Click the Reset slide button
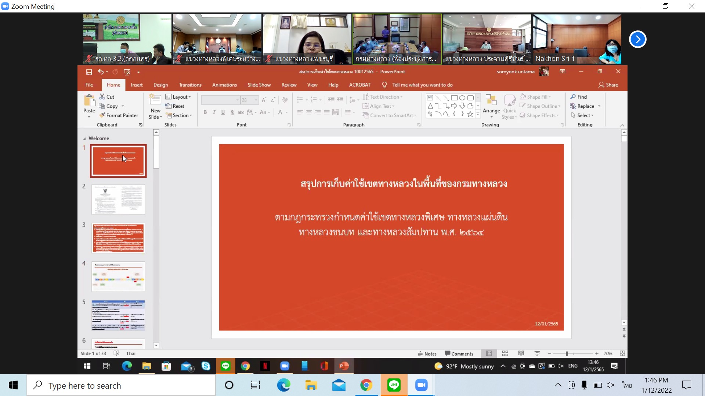705x396 pixels. click(x=175, y=106)
